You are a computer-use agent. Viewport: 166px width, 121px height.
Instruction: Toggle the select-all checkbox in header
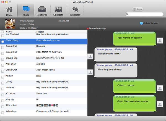point(2,31)
